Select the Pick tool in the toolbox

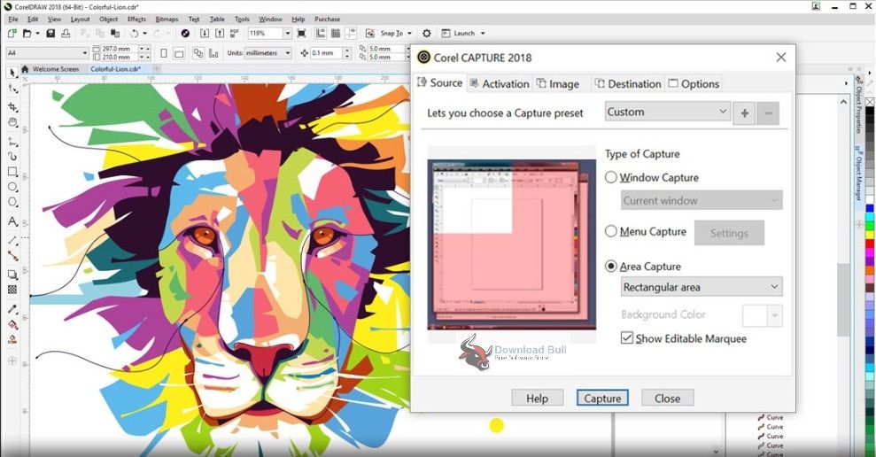pos(12,73)
